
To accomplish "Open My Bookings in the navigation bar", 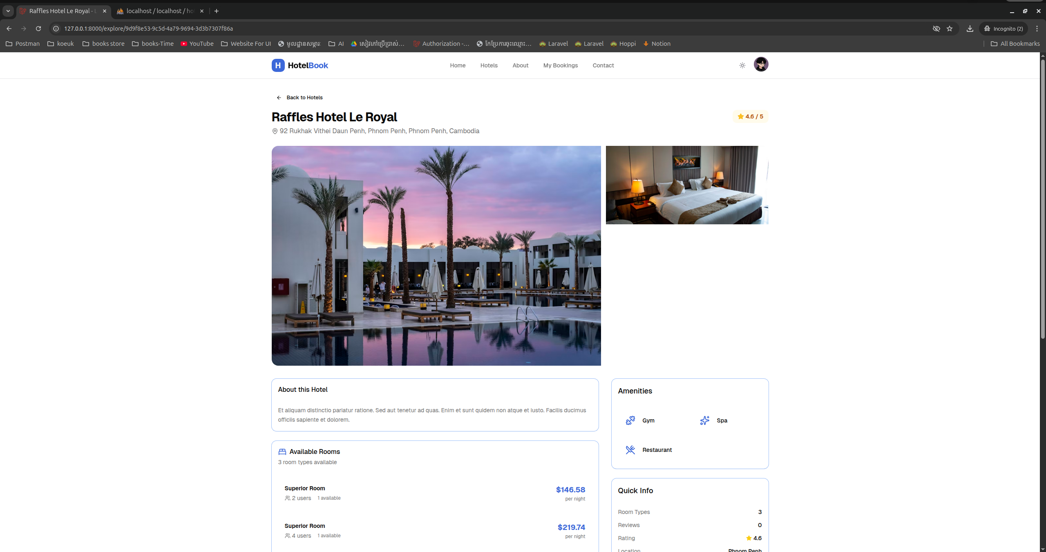I will (560, 65).
